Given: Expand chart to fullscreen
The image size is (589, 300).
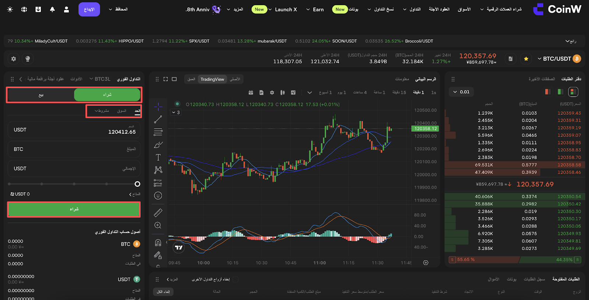Looking at the screenshot, I should click(166, 79).
